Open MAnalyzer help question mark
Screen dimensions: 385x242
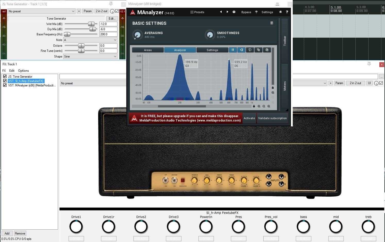coord(287,12)
